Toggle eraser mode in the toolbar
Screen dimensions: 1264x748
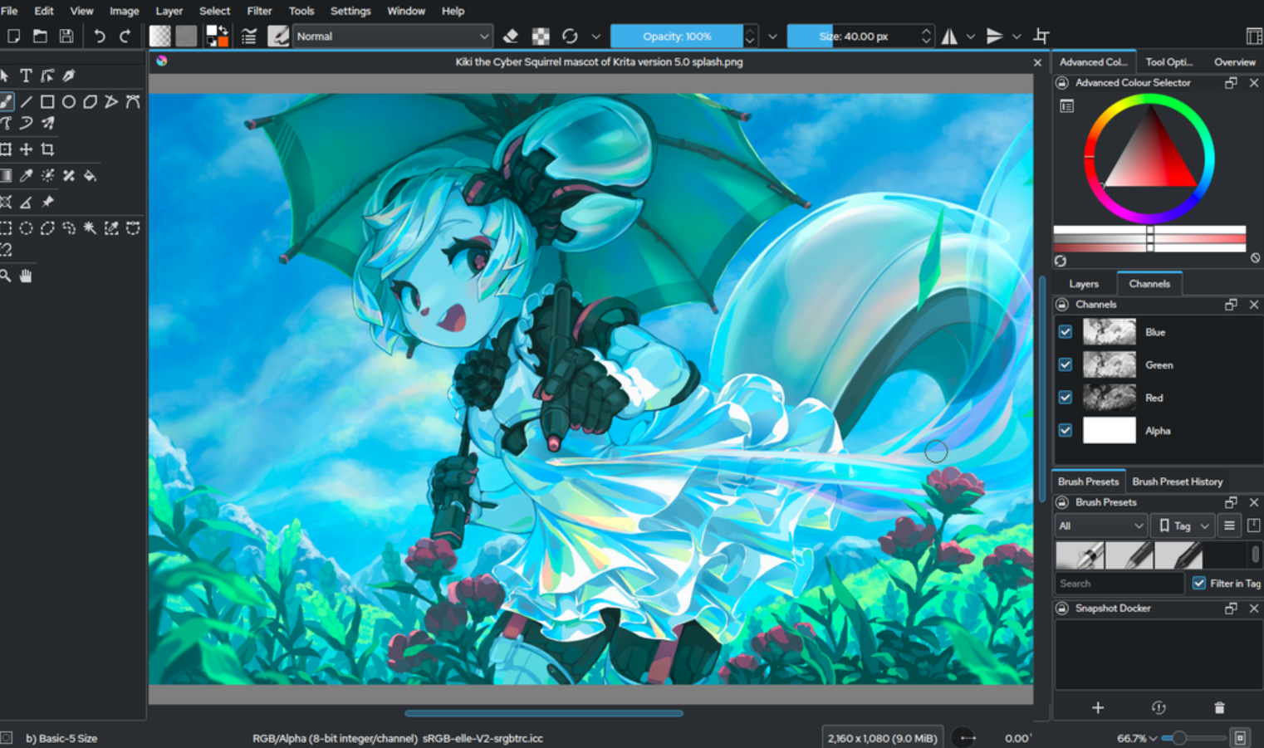(511, 36)
